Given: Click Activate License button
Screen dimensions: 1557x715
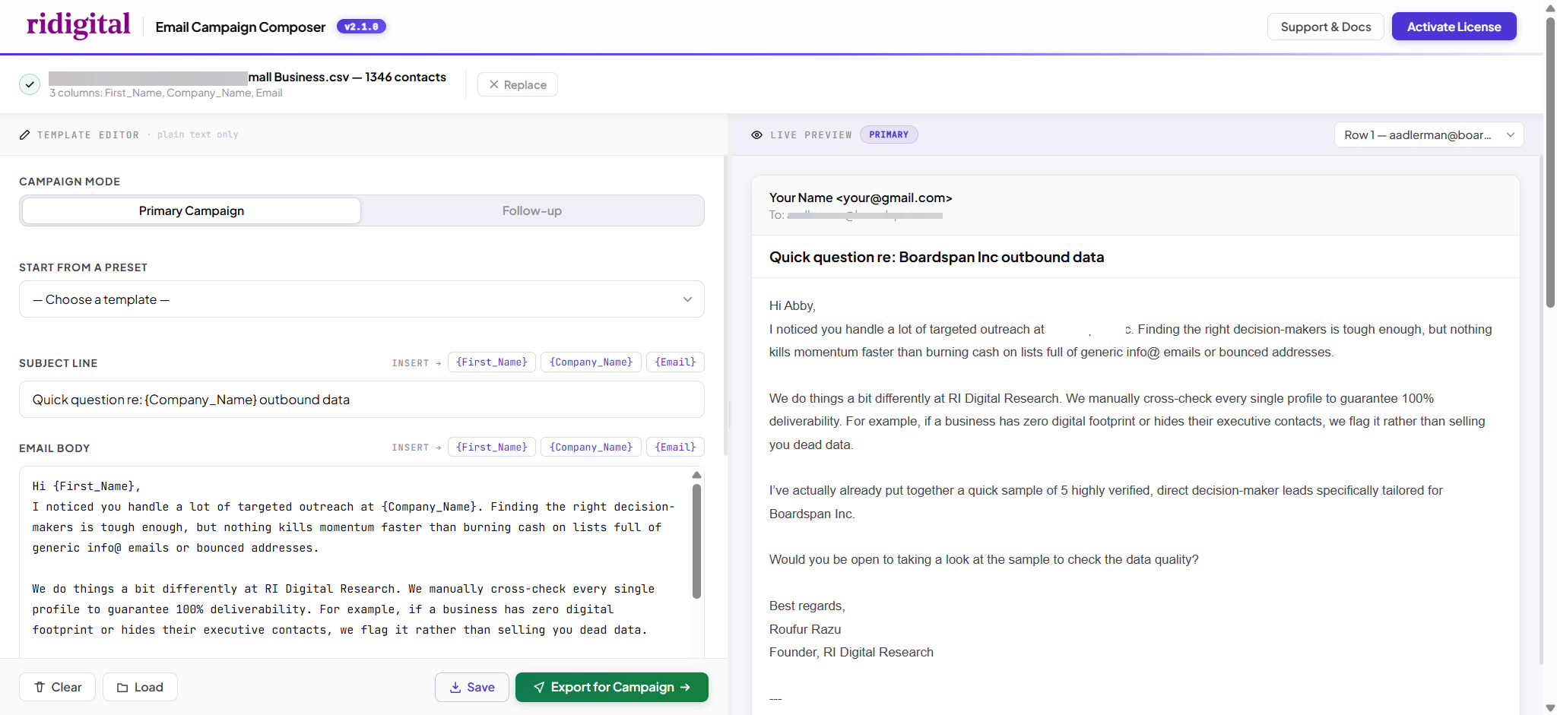Looking at the screenshot, I should (1454, 27).
